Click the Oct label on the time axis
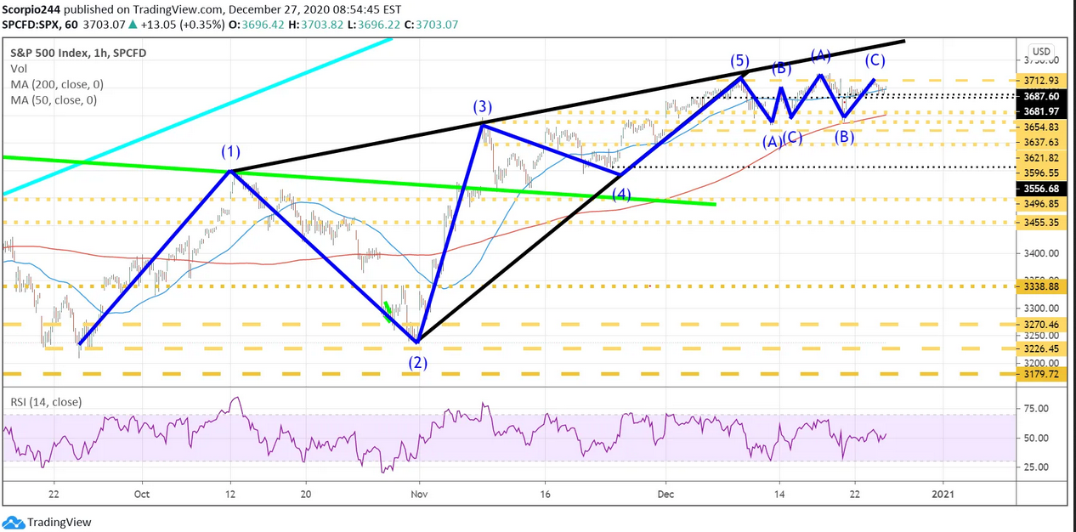 tap(142, 493)
